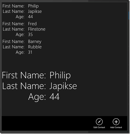Click the blue vertical scrollbar thumb

click(x=129, y=16)
